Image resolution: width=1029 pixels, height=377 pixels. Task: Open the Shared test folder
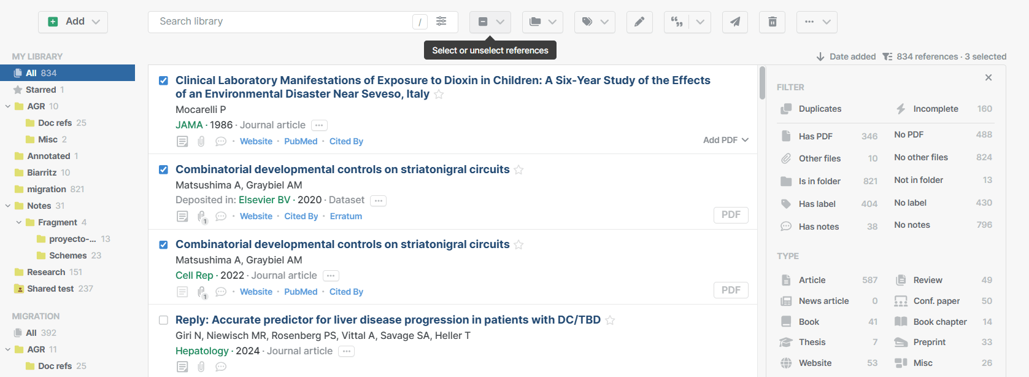tap(50, 289)
